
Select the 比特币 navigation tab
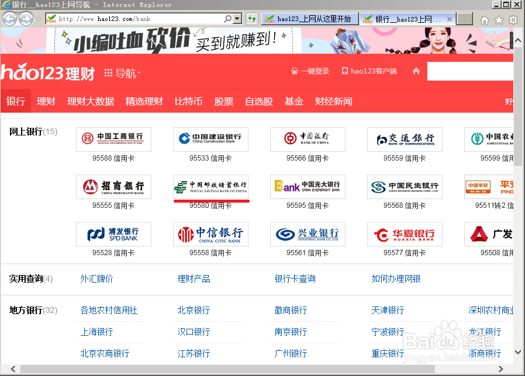point(188,101)
